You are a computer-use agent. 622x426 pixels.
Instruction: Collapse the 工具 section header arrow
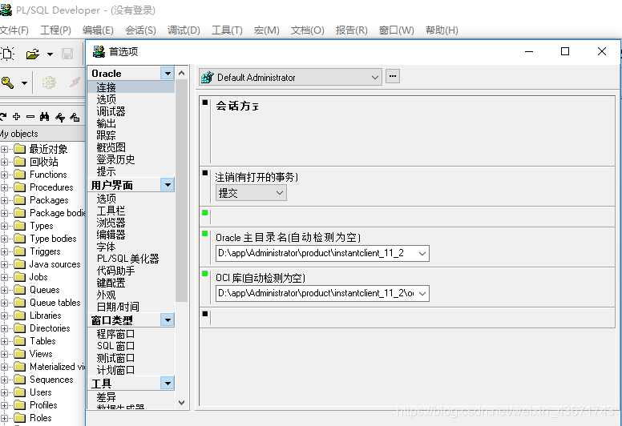tap(168, 384)
